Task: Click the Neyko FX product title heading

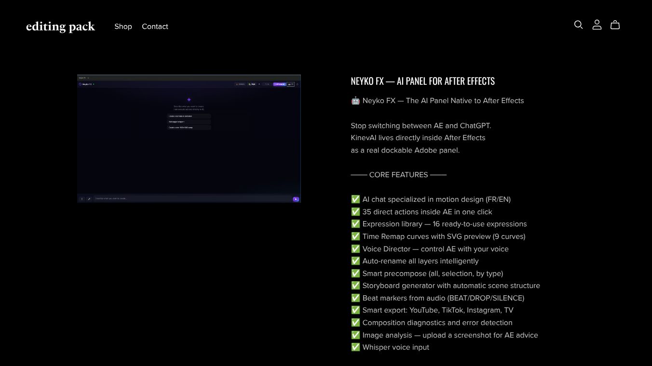Action: pyautogui.click(x=423, y=81)
